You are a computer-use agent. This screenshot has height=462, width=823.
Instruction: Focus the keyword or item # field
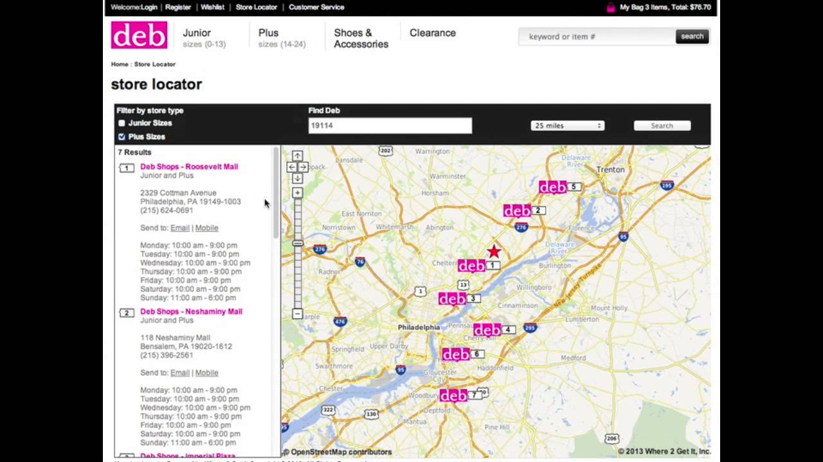click(x=598, y=37)
